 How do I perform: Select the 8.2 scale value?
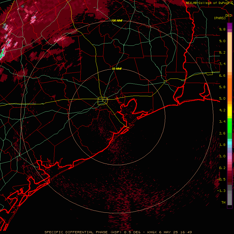coord(222,52)
